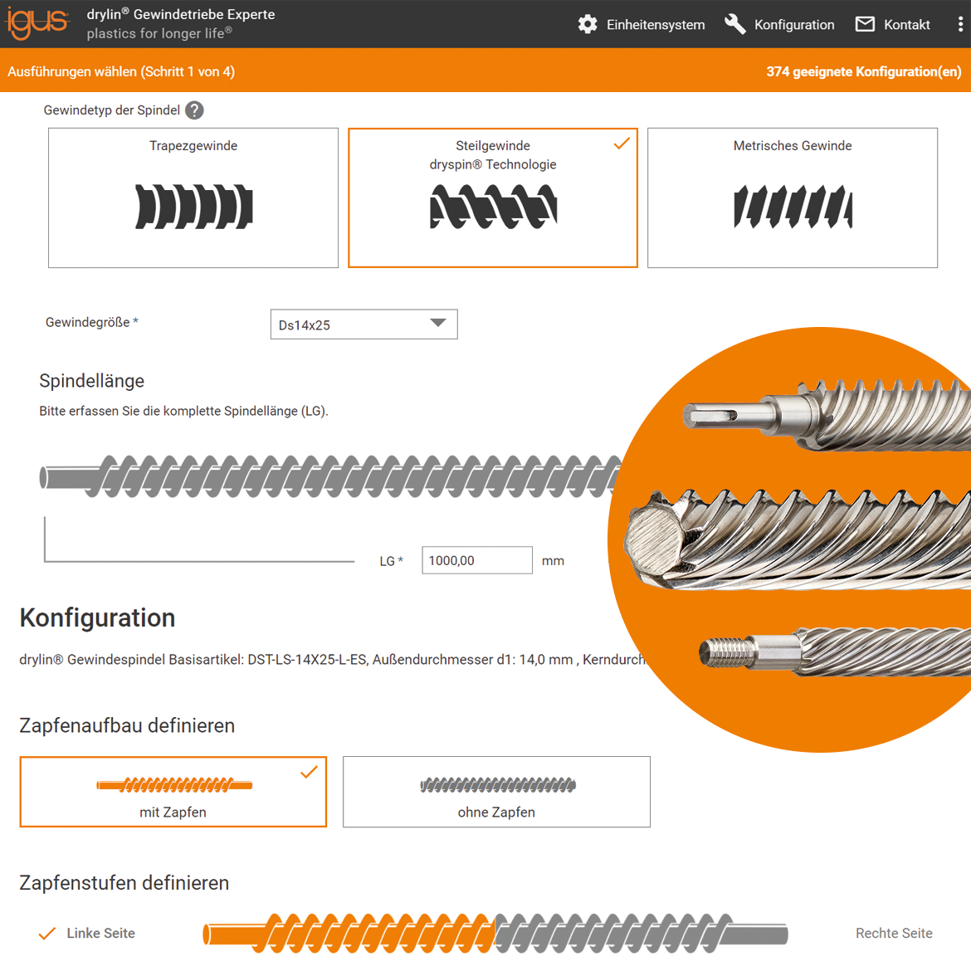This screenshot has height=971, width=971.
Task: Click the Gewindetyp help question mark
Action: pyautogui.click(x=194, y=110)
